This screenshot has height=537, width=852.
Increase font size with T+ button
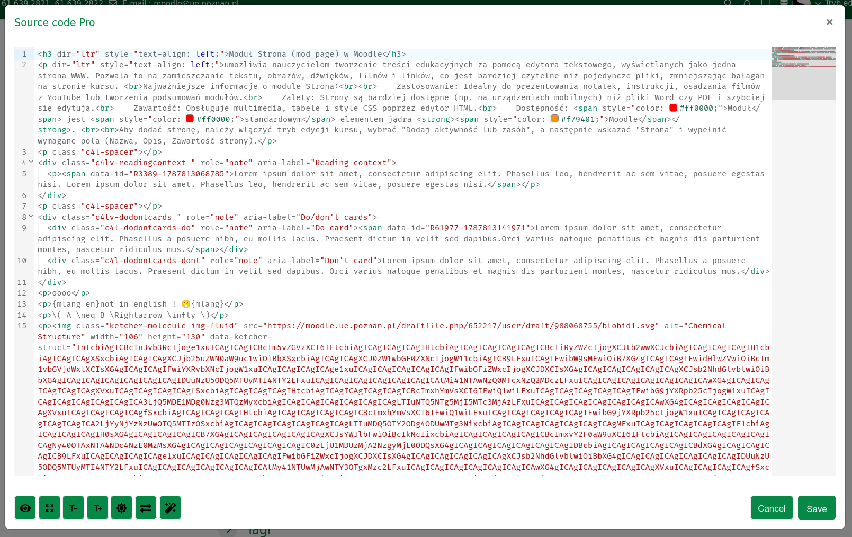[x=97, y=508]
